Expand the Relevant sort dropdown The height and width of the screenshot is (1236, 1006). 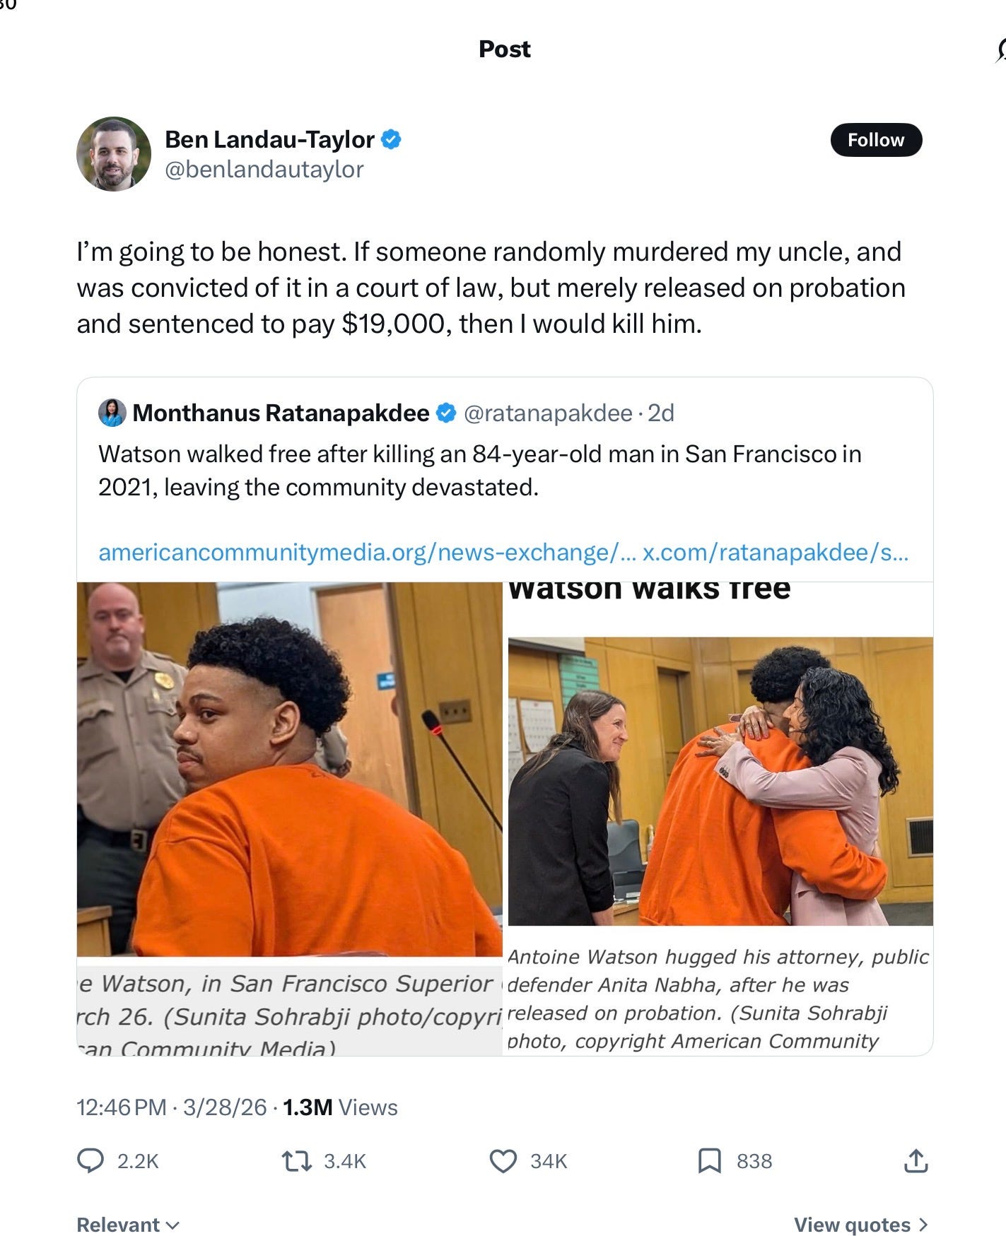(128, 1224)
